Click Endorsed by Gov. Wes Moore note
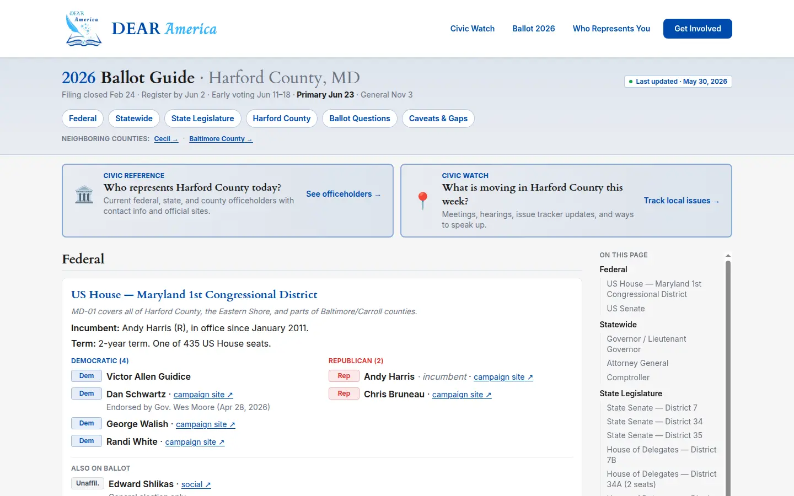Image resolution: width=794 pixels, height=496 pixels. point(188,407)
